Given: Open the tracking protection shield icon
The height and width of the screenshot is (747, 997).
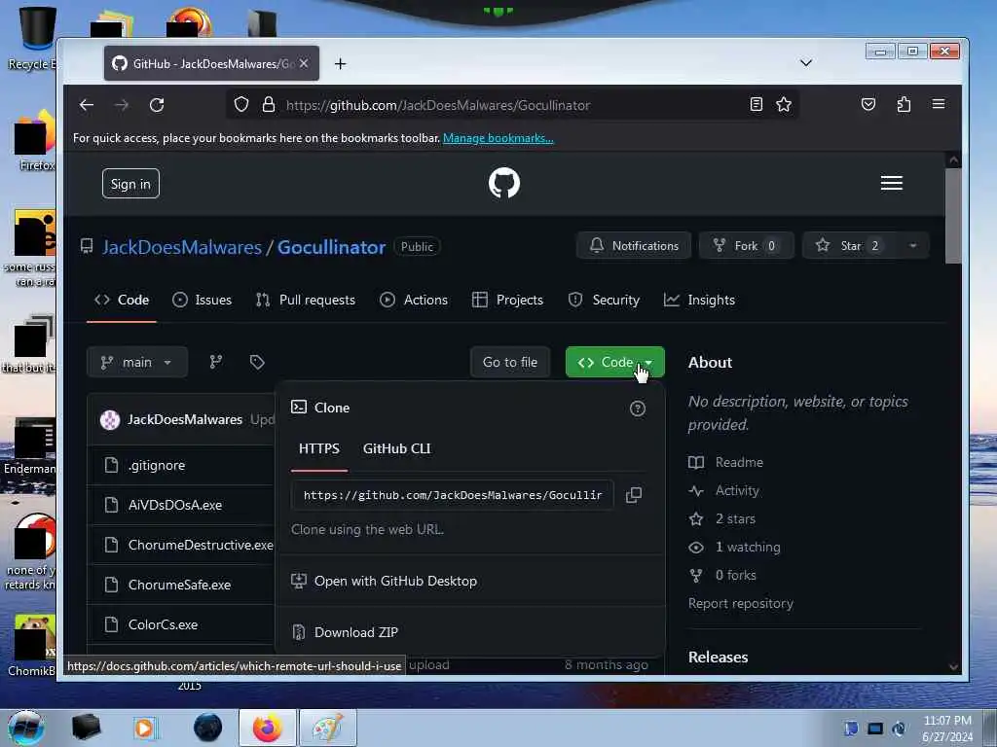Looking at the screenshot, I should 241,105.
